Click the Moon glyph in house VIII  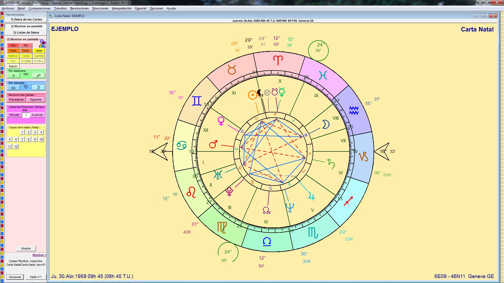coord(326,124)
